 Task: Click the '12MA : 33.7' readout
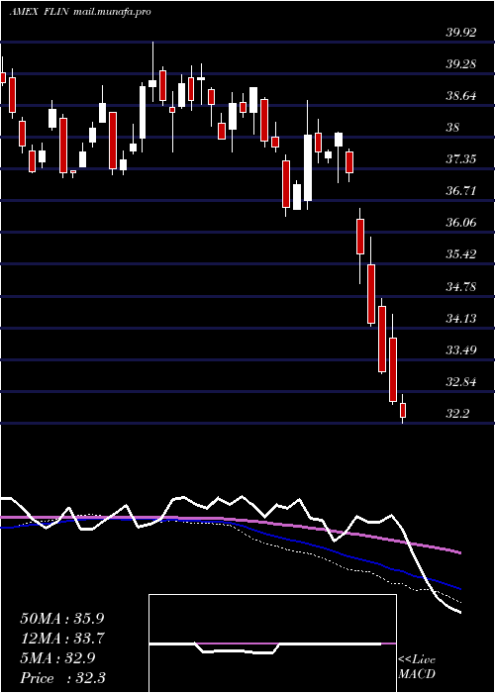(x=62, y=639)
